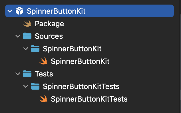Open the SpinnerButtonKitTests Swift file label
Viewport: 181px width, 113px height.
pos(89,99)
